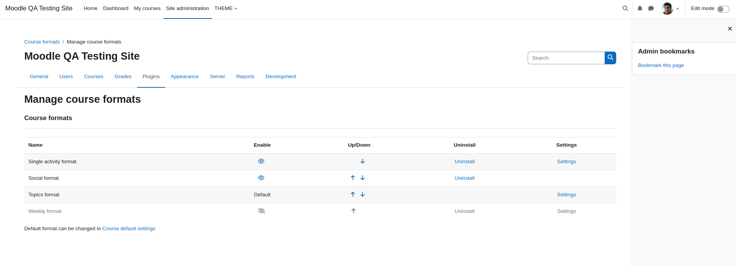Viewport: 736px width, 266px height.
Task: Click the Admin bookmarks block heading
Action: click(666, 52)
